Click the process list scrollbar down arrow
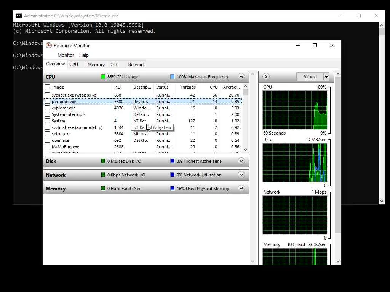 (x=246, y=150)
